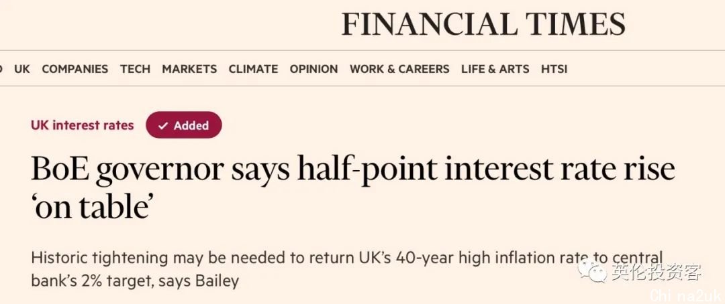Open the UK section
Viewport: 725px width, 304px height.
pyautogui.click(x=21, y=69)
